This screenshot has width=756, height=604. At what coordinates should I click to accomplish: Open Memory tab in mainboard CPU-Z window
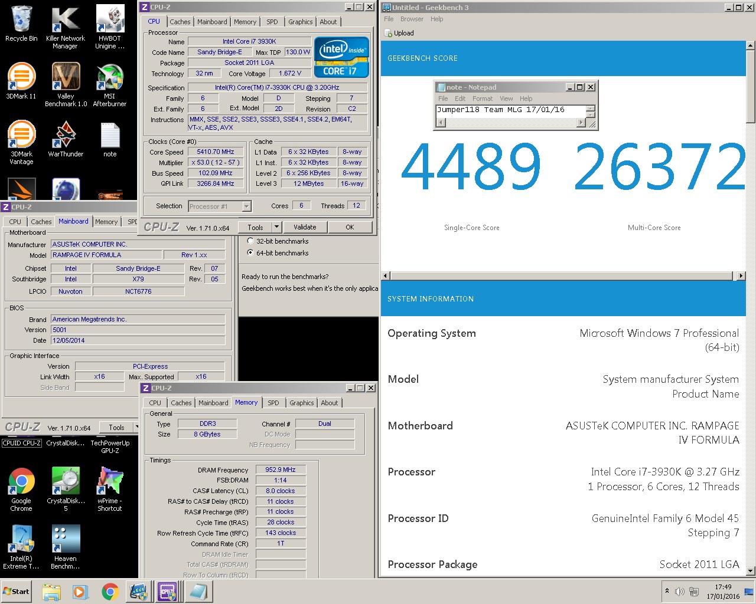(x=106, y=222)
